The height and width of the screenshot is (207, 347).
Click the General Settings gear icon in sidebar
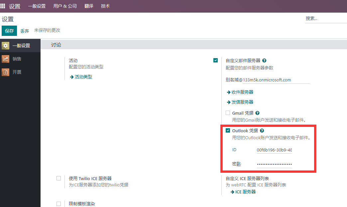(6, 46)
